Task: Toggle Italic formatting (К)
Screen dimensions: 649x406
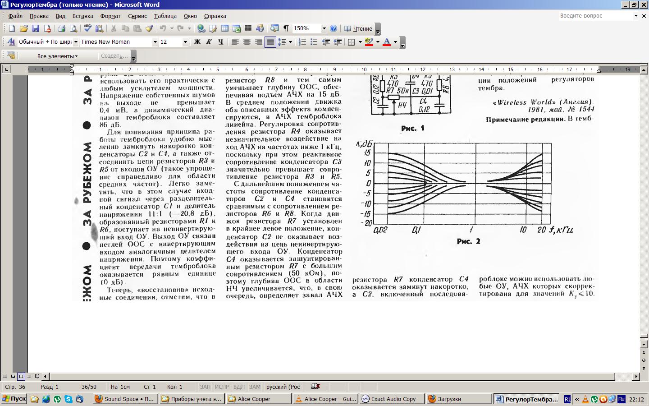Action: click(x=209, y=42)
